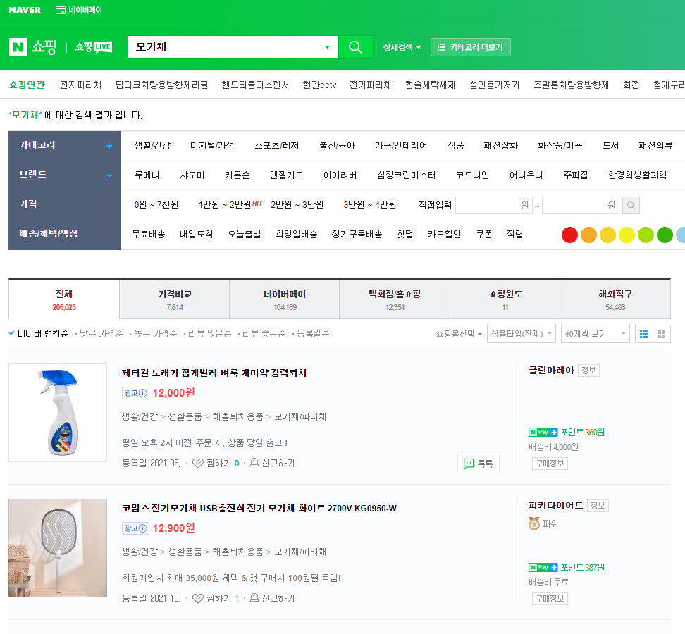The width and height of the screenshot is (685, 634).
Task: Filter by brand 샤오미
Action: (192, 175)
